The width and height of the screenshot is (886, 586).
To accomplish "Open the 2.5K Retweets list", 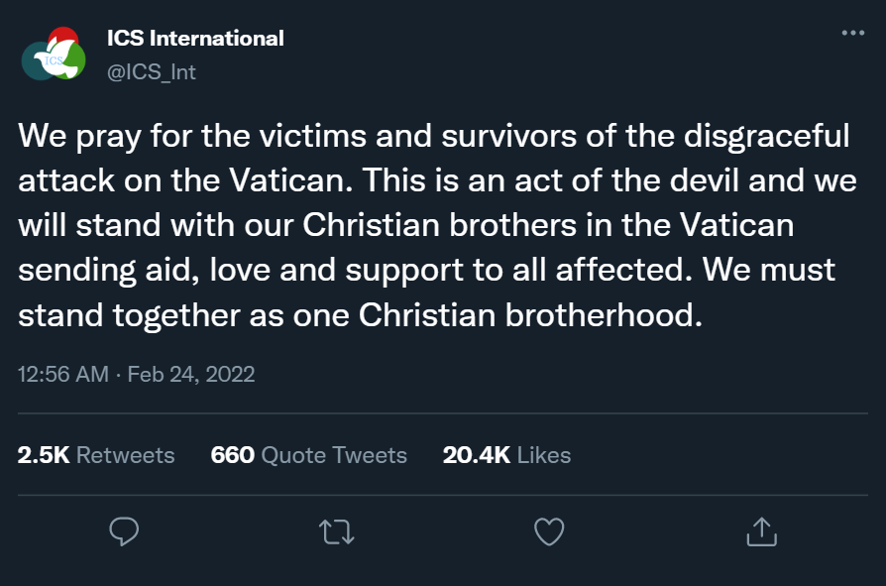I will (x=96, y=455).
